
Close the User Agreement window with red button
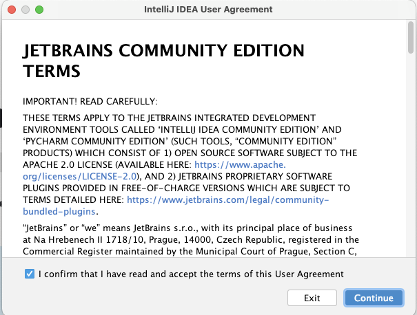[x=12, y=10]
